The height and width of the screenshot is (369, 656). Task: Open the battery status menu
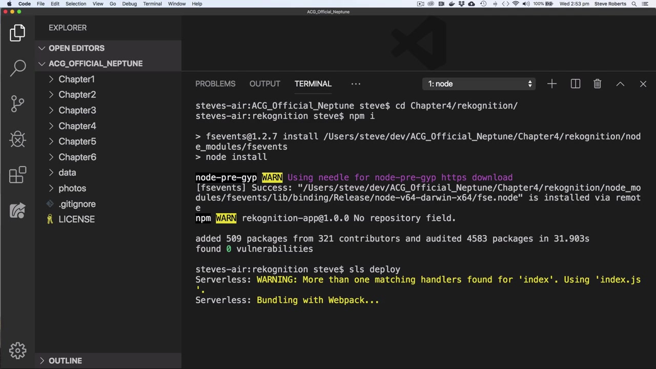pyautogui.click(x=543, y=4)
